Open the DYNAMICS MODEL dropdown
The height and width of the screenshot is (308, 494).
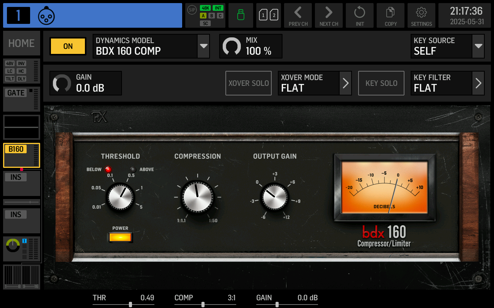151,46
